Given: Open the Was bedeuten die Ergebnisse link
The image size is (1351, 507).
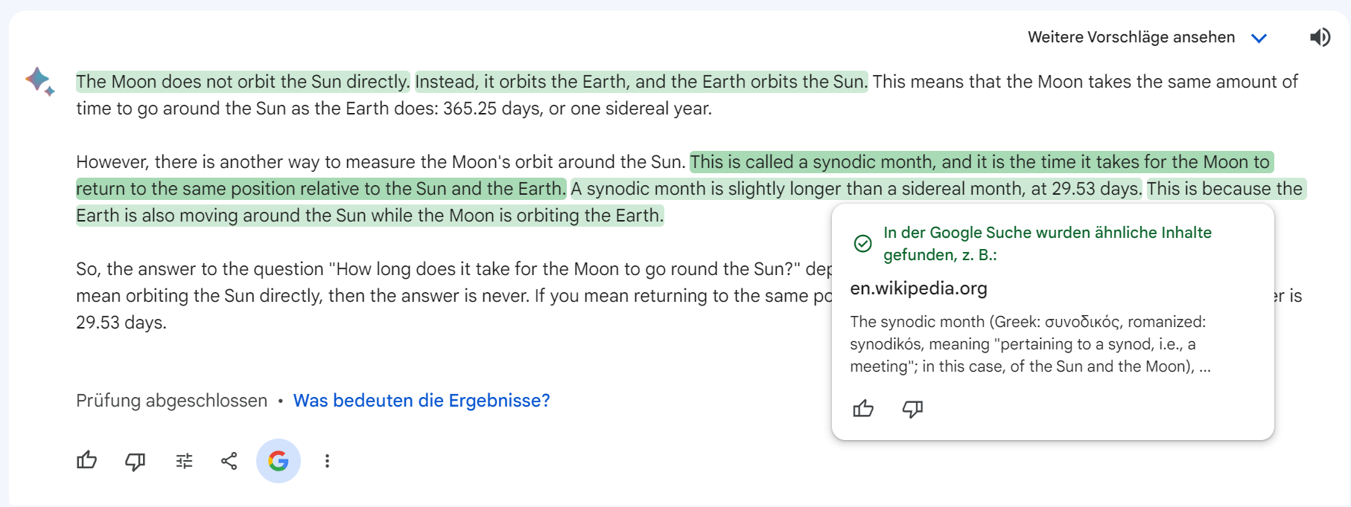Looking at the screenshot, I should [x=422, y=400].
